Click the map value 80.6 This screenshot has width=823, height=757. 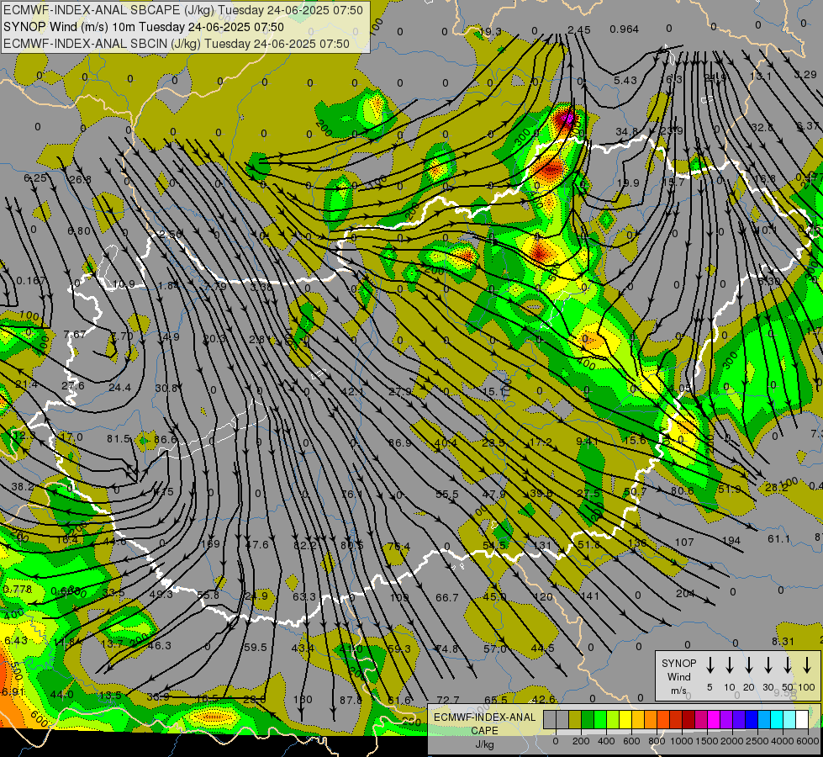683,490
